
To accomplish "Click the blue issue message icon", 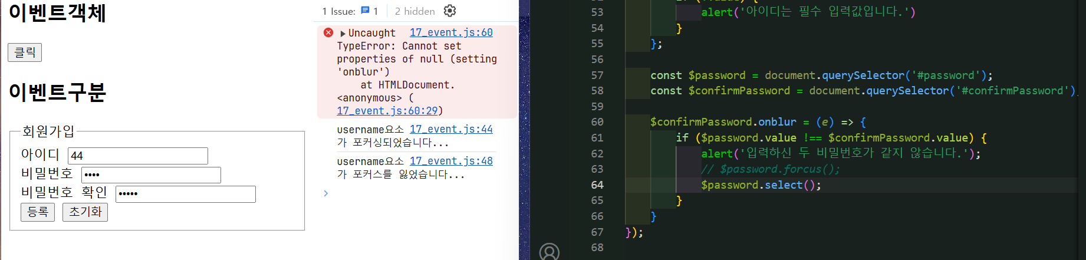I will point(365,11).
